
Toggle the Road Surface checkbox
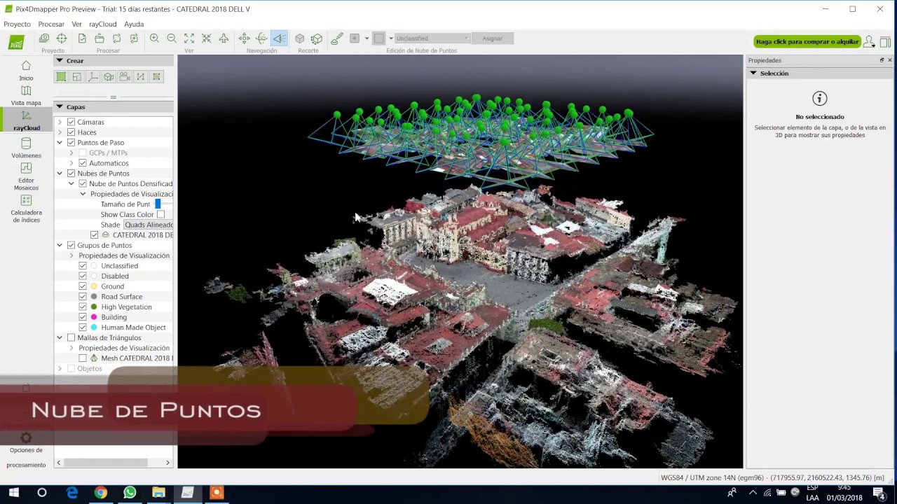(x=83, y=297)
